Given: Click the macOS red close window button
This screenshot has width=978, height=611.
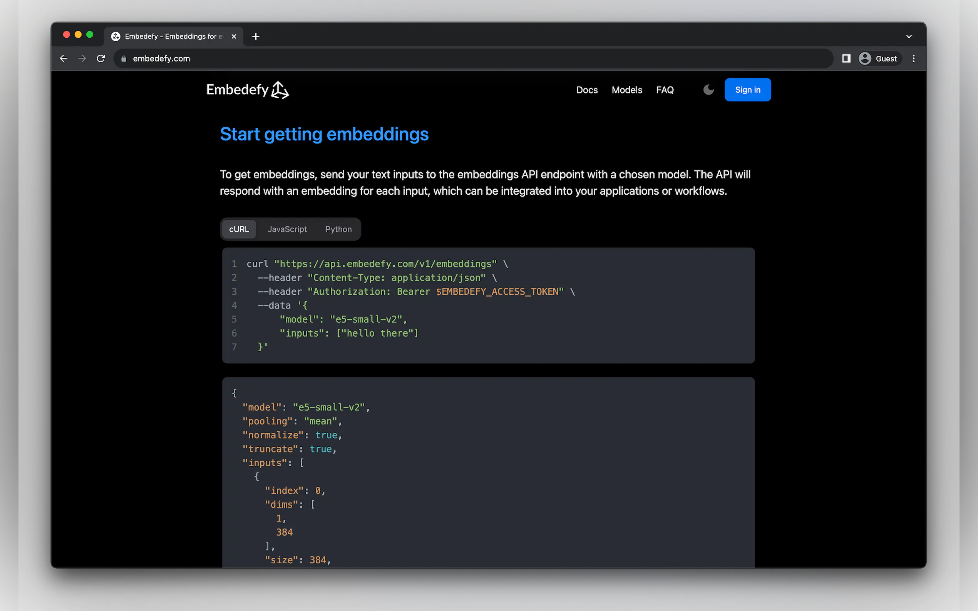Looking at the screenshot, I should (67, 35).
